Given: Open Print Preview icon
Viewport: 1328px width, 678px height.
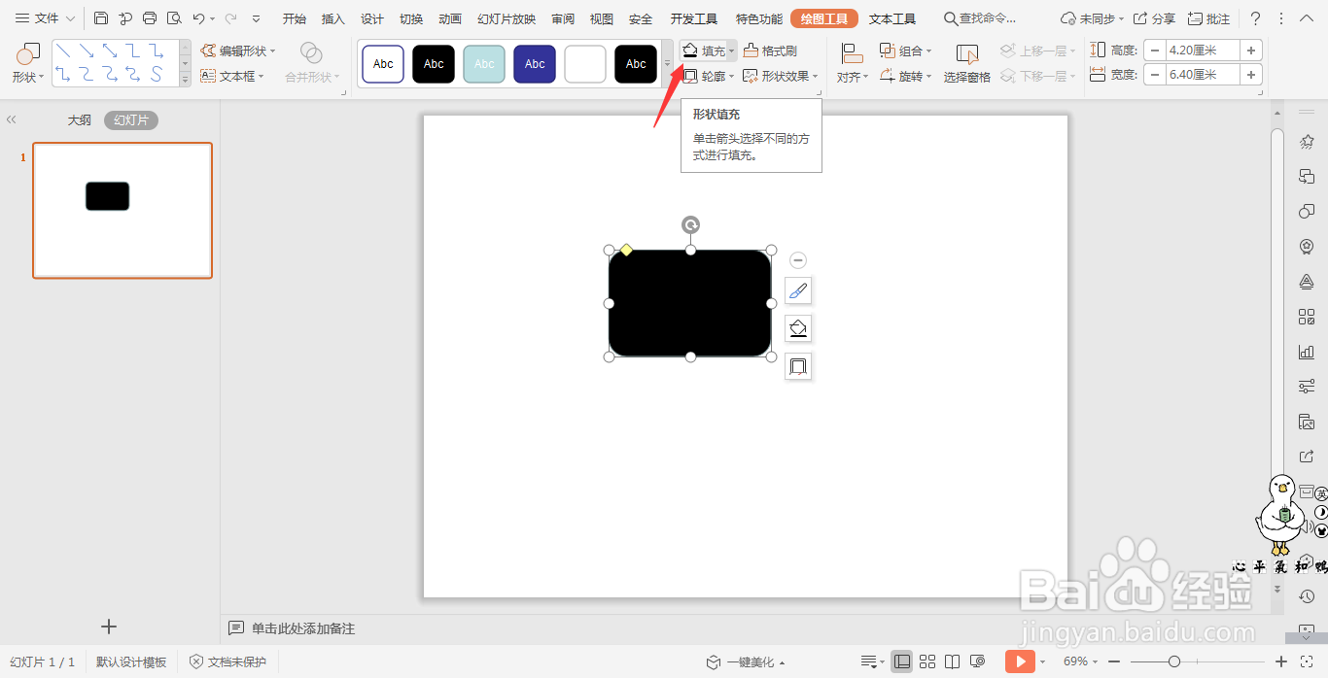Looking at the screenshot, I should (174, 18).
